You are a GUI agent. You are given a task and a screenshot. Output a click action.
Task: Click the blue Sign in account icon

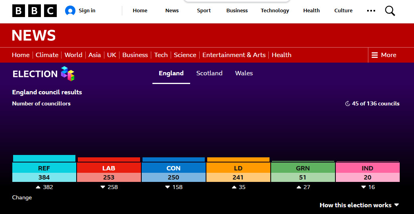click(x=70, y=11)
